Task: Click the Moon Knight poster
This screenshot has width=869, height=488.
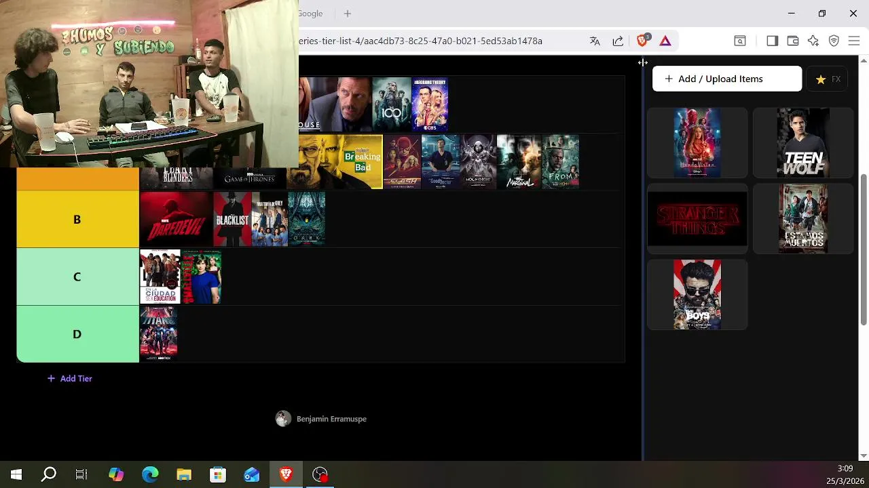Action: pyautogui.click(x=479, y=161)
